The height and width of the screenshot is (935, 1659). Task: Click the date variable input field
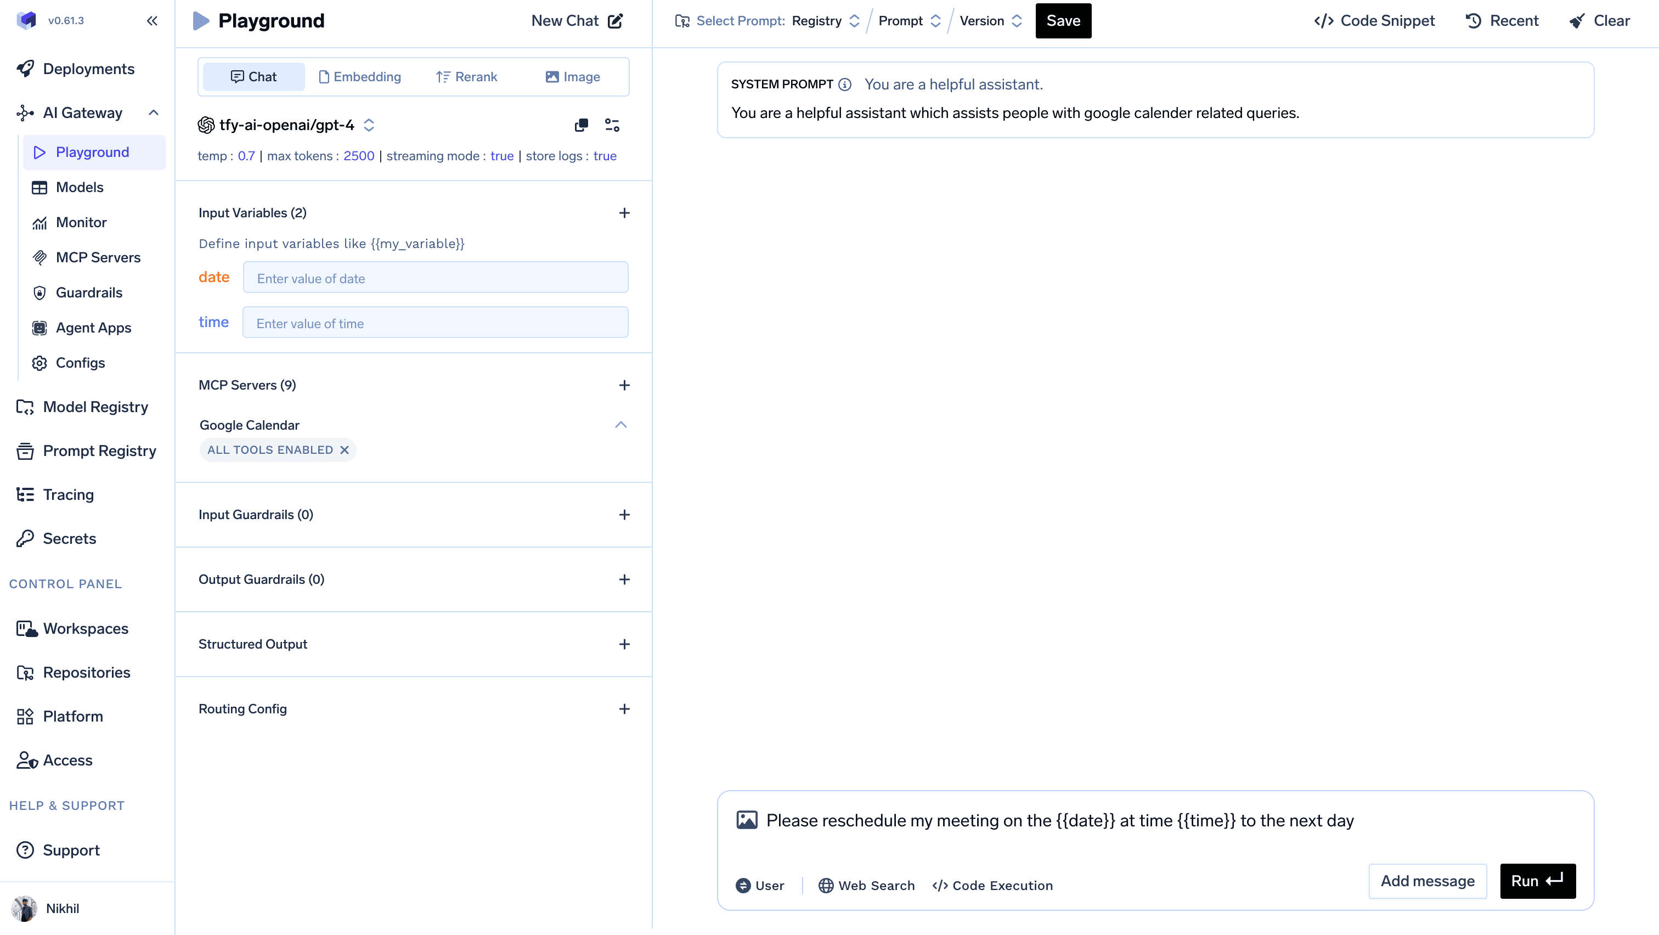(436, 278)
